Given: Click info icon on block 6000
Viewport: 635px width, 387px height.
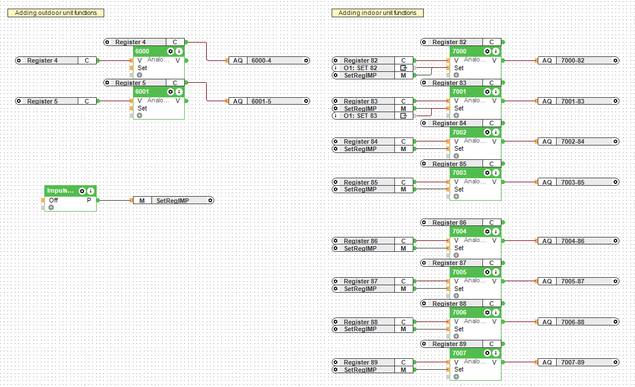Looking at the screenshot, I should pyautogui.click(x=179, y=51).
